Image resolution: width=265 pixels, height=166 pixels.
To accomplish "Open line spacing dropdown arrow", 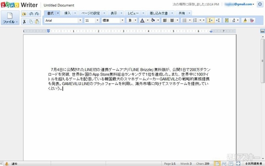I will [238, 20].
